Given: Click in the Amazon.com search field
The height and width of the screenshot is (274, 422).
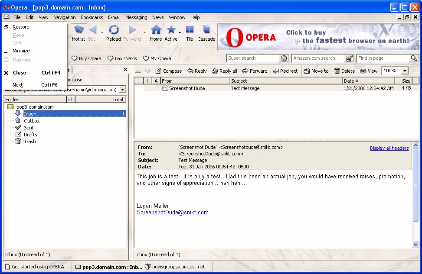Looking at the screenshot, I should 318,58.
